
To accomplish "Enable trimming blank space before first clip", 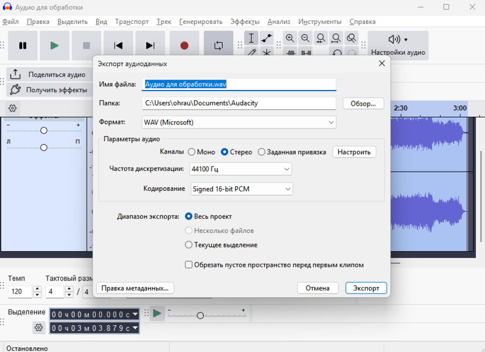I will pos(188,264).
